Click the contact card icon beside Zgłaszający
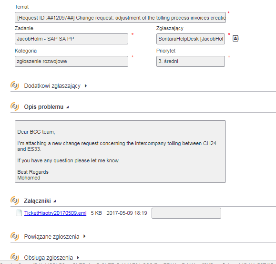 pos(235,38)
